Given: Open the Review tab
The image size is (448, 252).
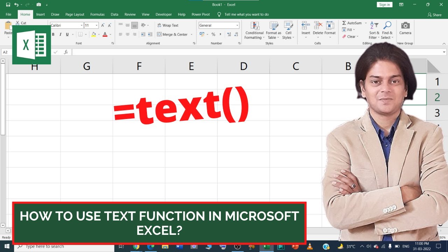Looking at the screenshot, I should [x=130, y=14].
